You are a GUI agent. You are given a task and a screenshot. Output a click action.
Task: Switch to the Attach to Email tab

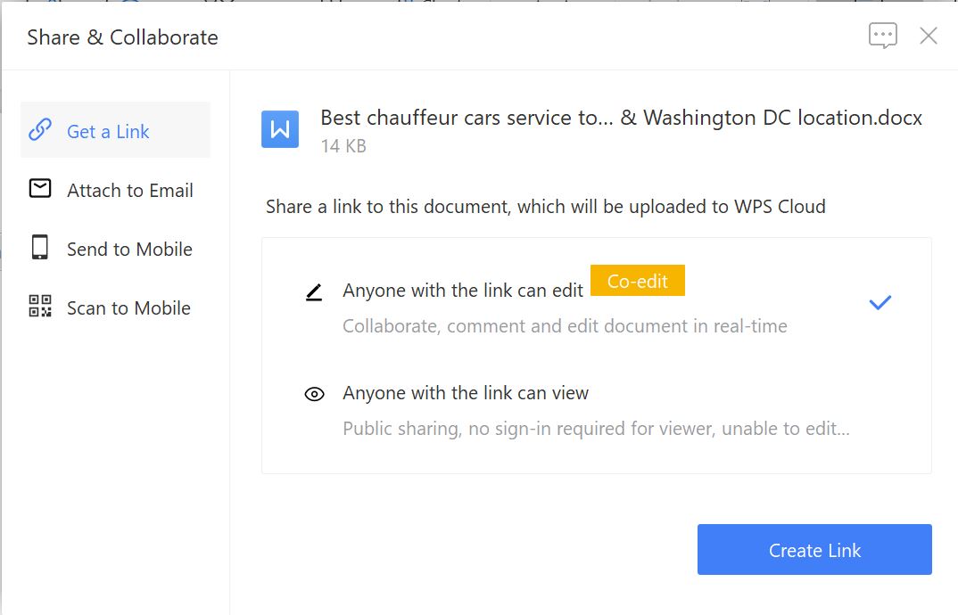click(129, 189)
